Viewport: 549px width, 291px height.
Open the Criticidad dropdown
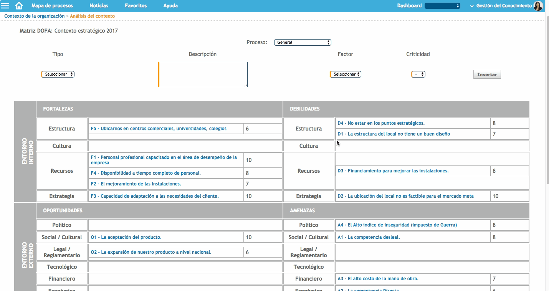(x=418, y=74)
